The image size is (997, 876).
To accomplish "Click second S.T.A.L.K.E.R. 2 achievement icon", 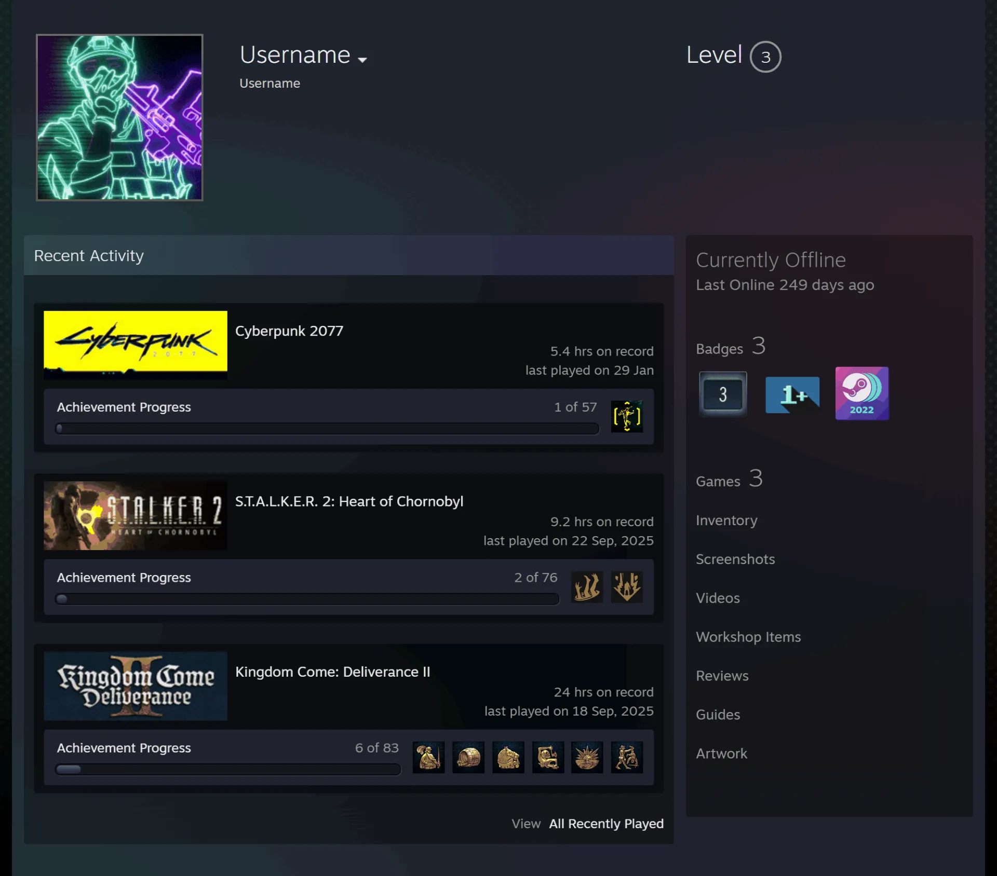I will (x=627, y=586).
